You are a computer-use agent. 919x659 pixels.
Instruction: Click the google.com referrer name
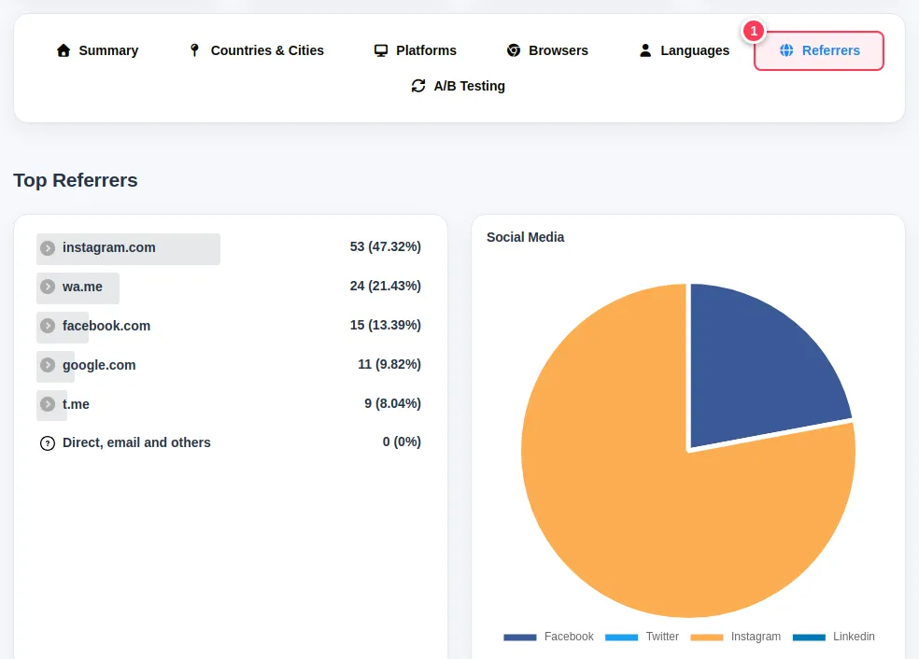point(99,366)
